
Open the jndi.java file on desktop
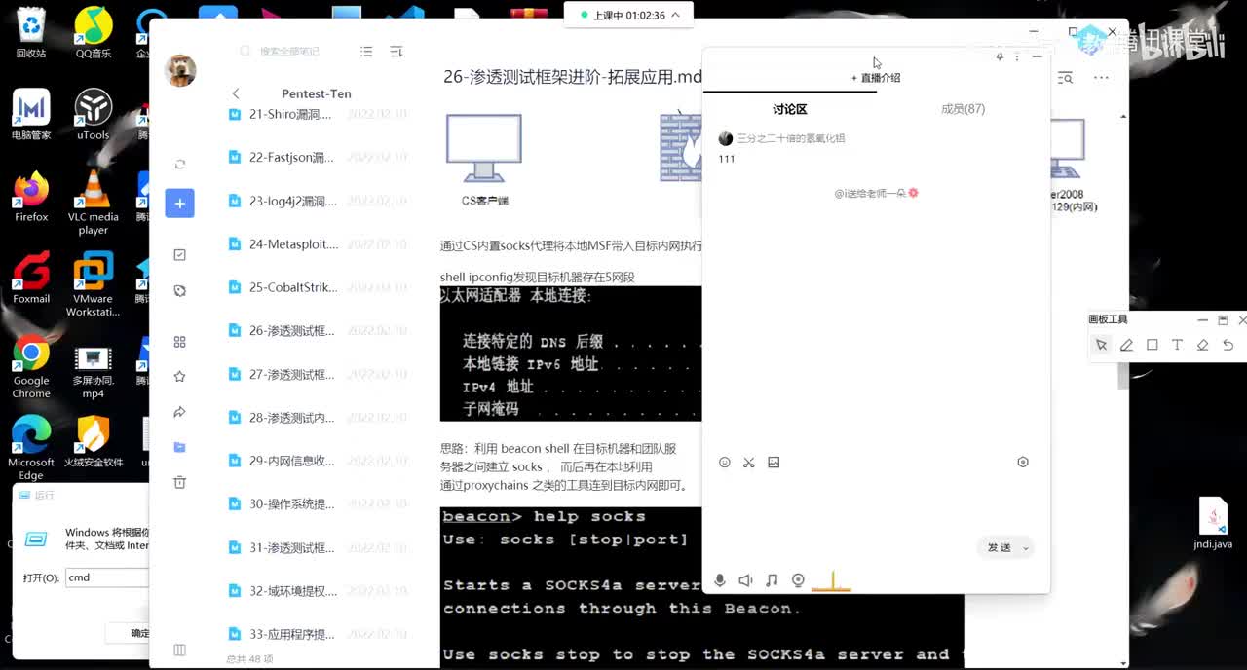coord(1213,523)
